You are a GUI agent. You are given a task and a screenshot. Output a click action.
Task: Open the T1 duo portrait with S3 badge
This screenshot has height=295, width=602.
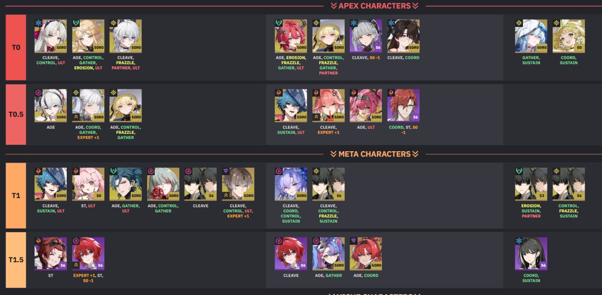click(x=531, y=184)
